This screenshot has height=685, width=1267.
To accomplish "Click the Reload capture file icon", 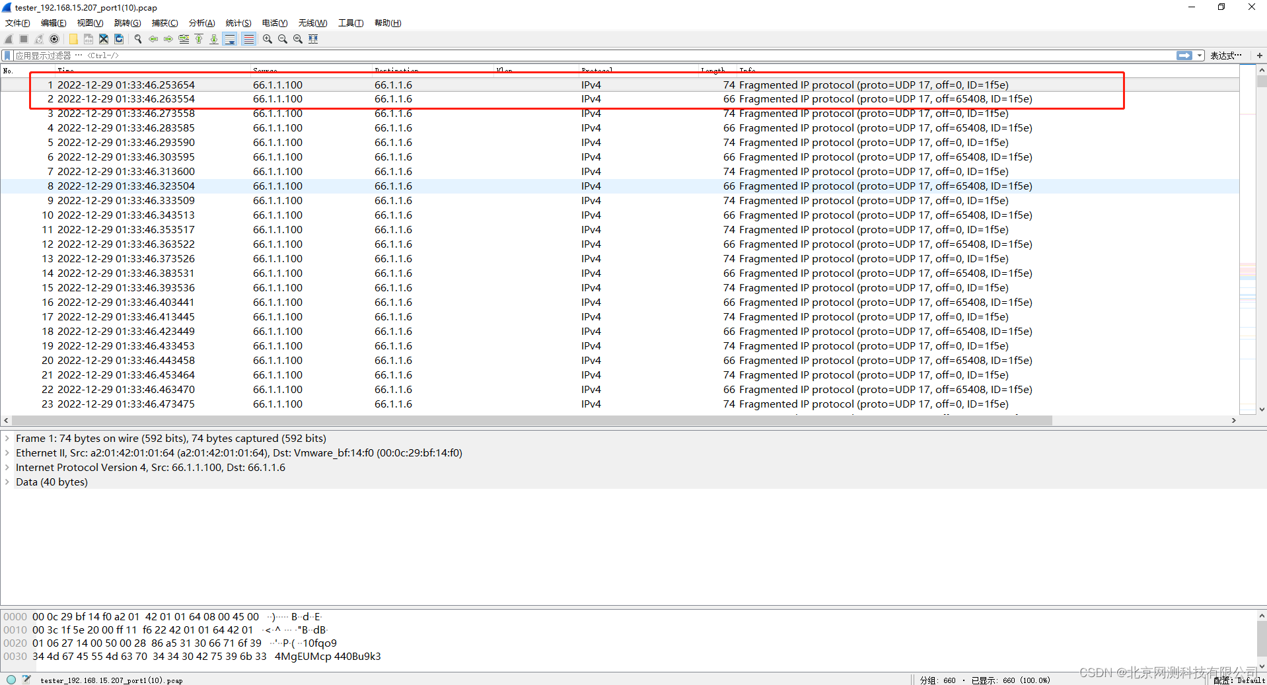I will point(119,39).
